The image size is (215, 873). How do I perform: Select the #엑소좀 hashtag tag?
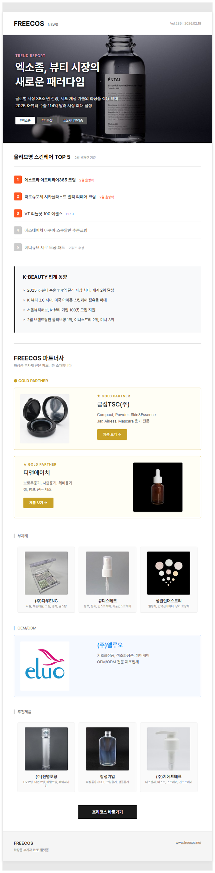tap(25, 120)
